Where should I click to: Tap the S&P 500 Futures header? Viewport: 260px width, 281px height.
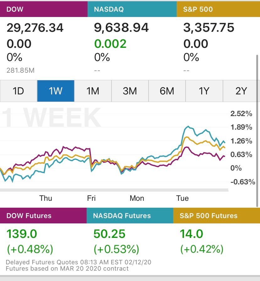[x=217, y=216]
